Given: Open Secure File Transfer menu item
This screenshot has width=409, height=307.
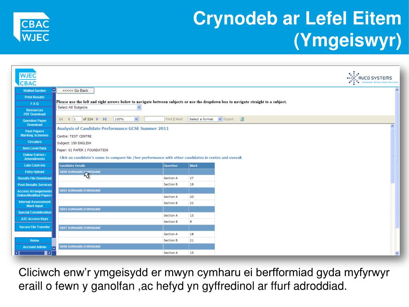Looking at the screenshot, I should [34, 227].
